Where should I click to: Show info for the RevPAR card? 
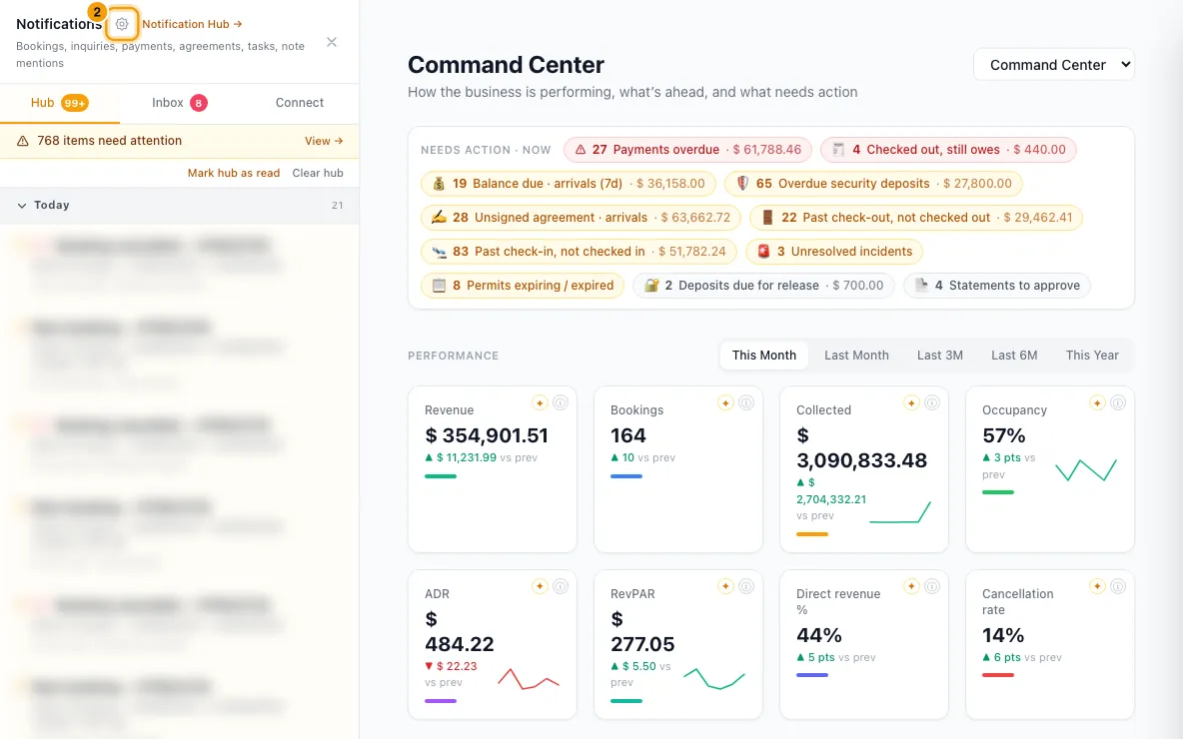(x=746, y=586)
